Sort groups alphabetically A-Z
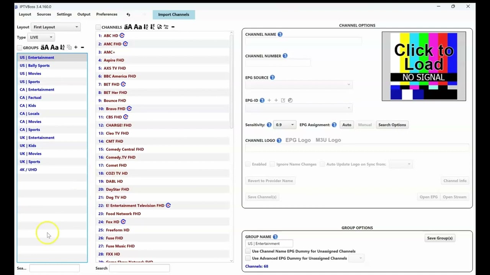The width and height of the screenshot is (490, 275). point(62,47)
